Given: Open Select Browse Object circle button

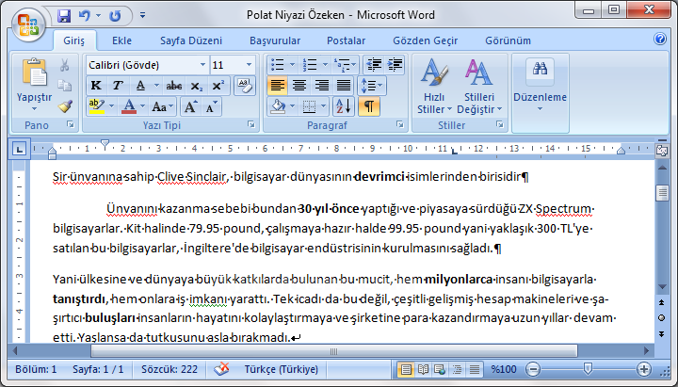Looking at the screenshot, I should tap(661, 318).
